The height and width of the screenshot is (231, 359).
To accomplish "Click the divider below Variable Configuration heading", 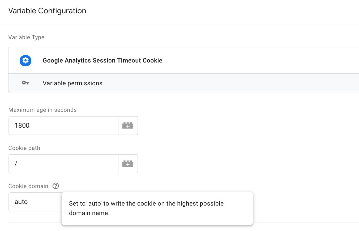I will tap(179, 24).
